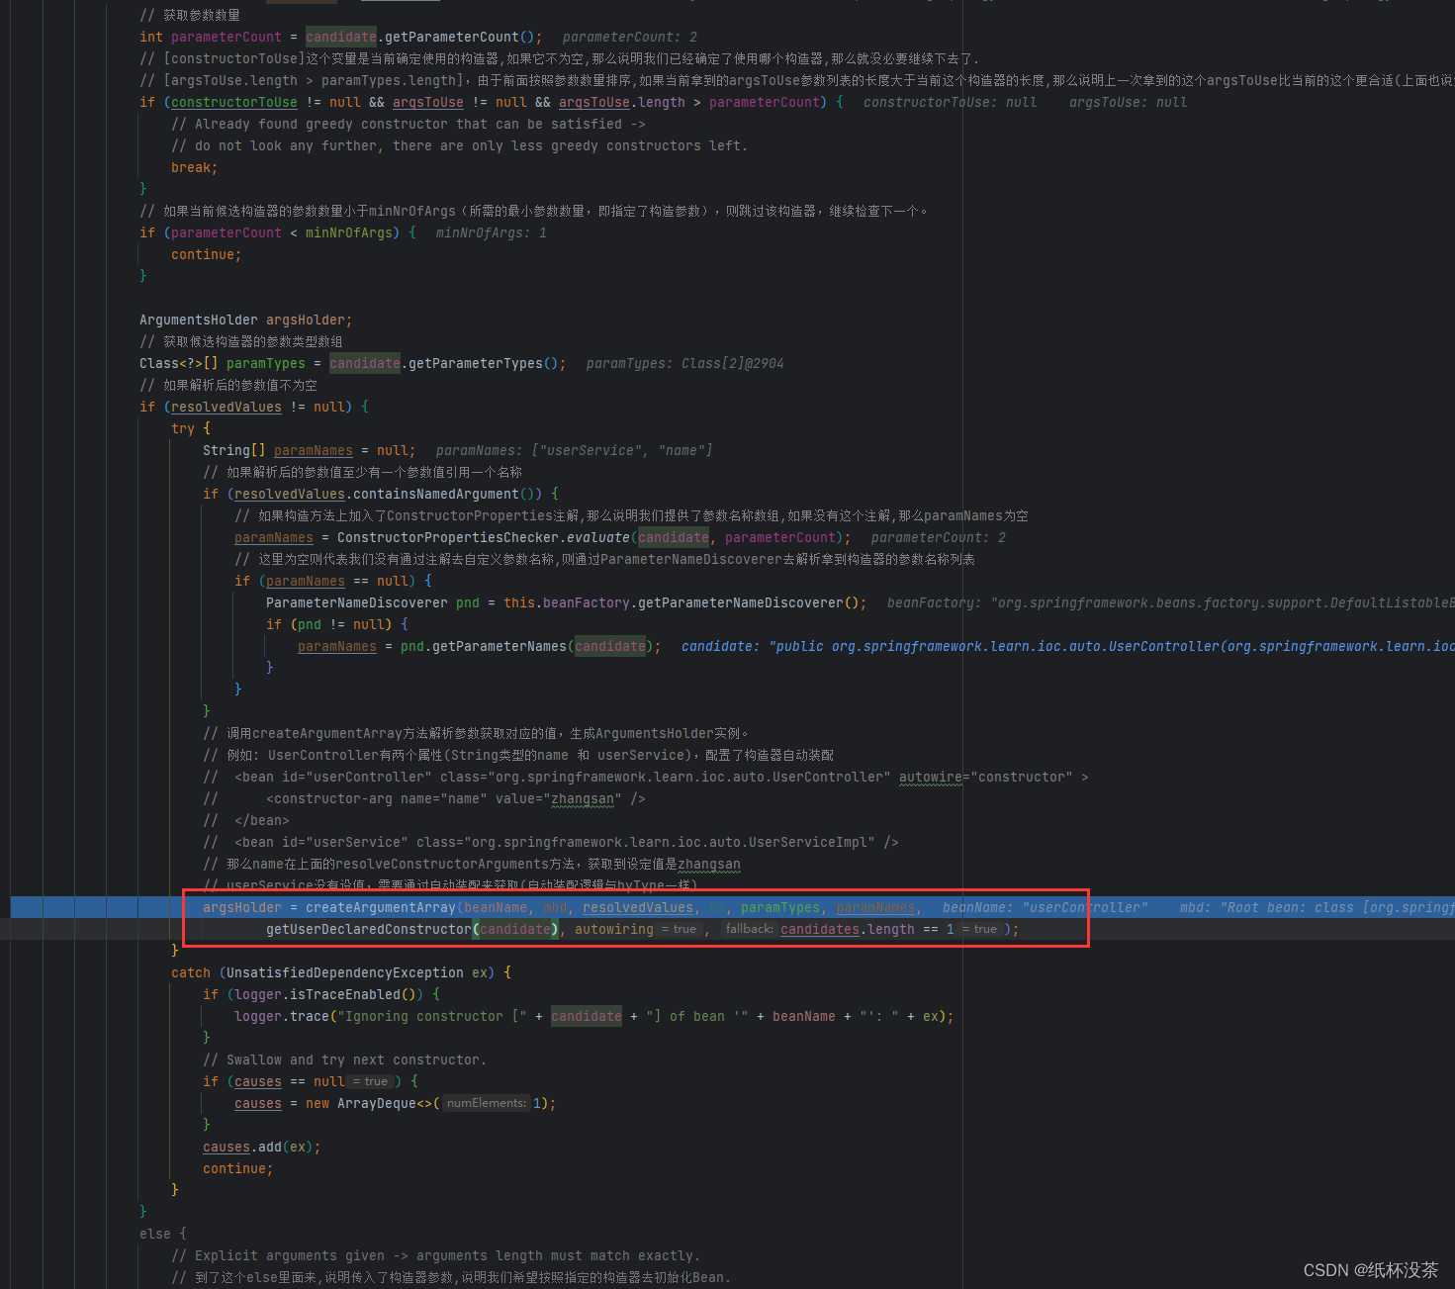Click the 'logger.trace' call
Image resolution: width=1455 pixels, height=1289 pixels.
coord(281,1016)
